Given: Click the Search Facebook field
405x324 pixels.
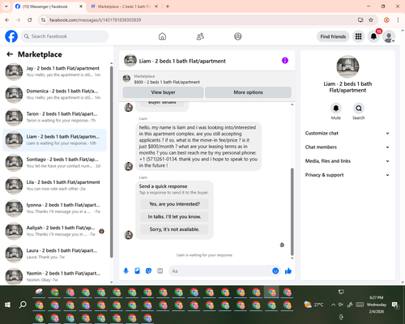Looking at the screenshot, I should 65,36.
